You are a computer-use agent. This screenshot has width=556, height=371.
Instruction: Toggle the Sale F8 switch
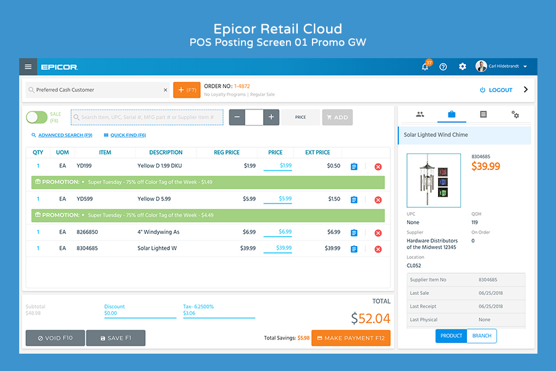coord(37,117)
